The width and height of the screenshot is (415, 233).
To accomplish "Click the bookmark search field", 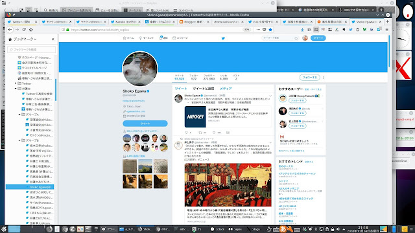I will click(32, 49).
